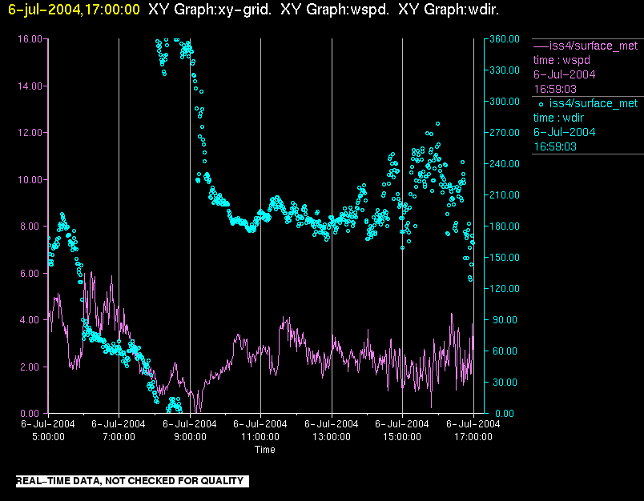Click the left axis value 16.00
644x501 pixels.
tap(30, 39)
